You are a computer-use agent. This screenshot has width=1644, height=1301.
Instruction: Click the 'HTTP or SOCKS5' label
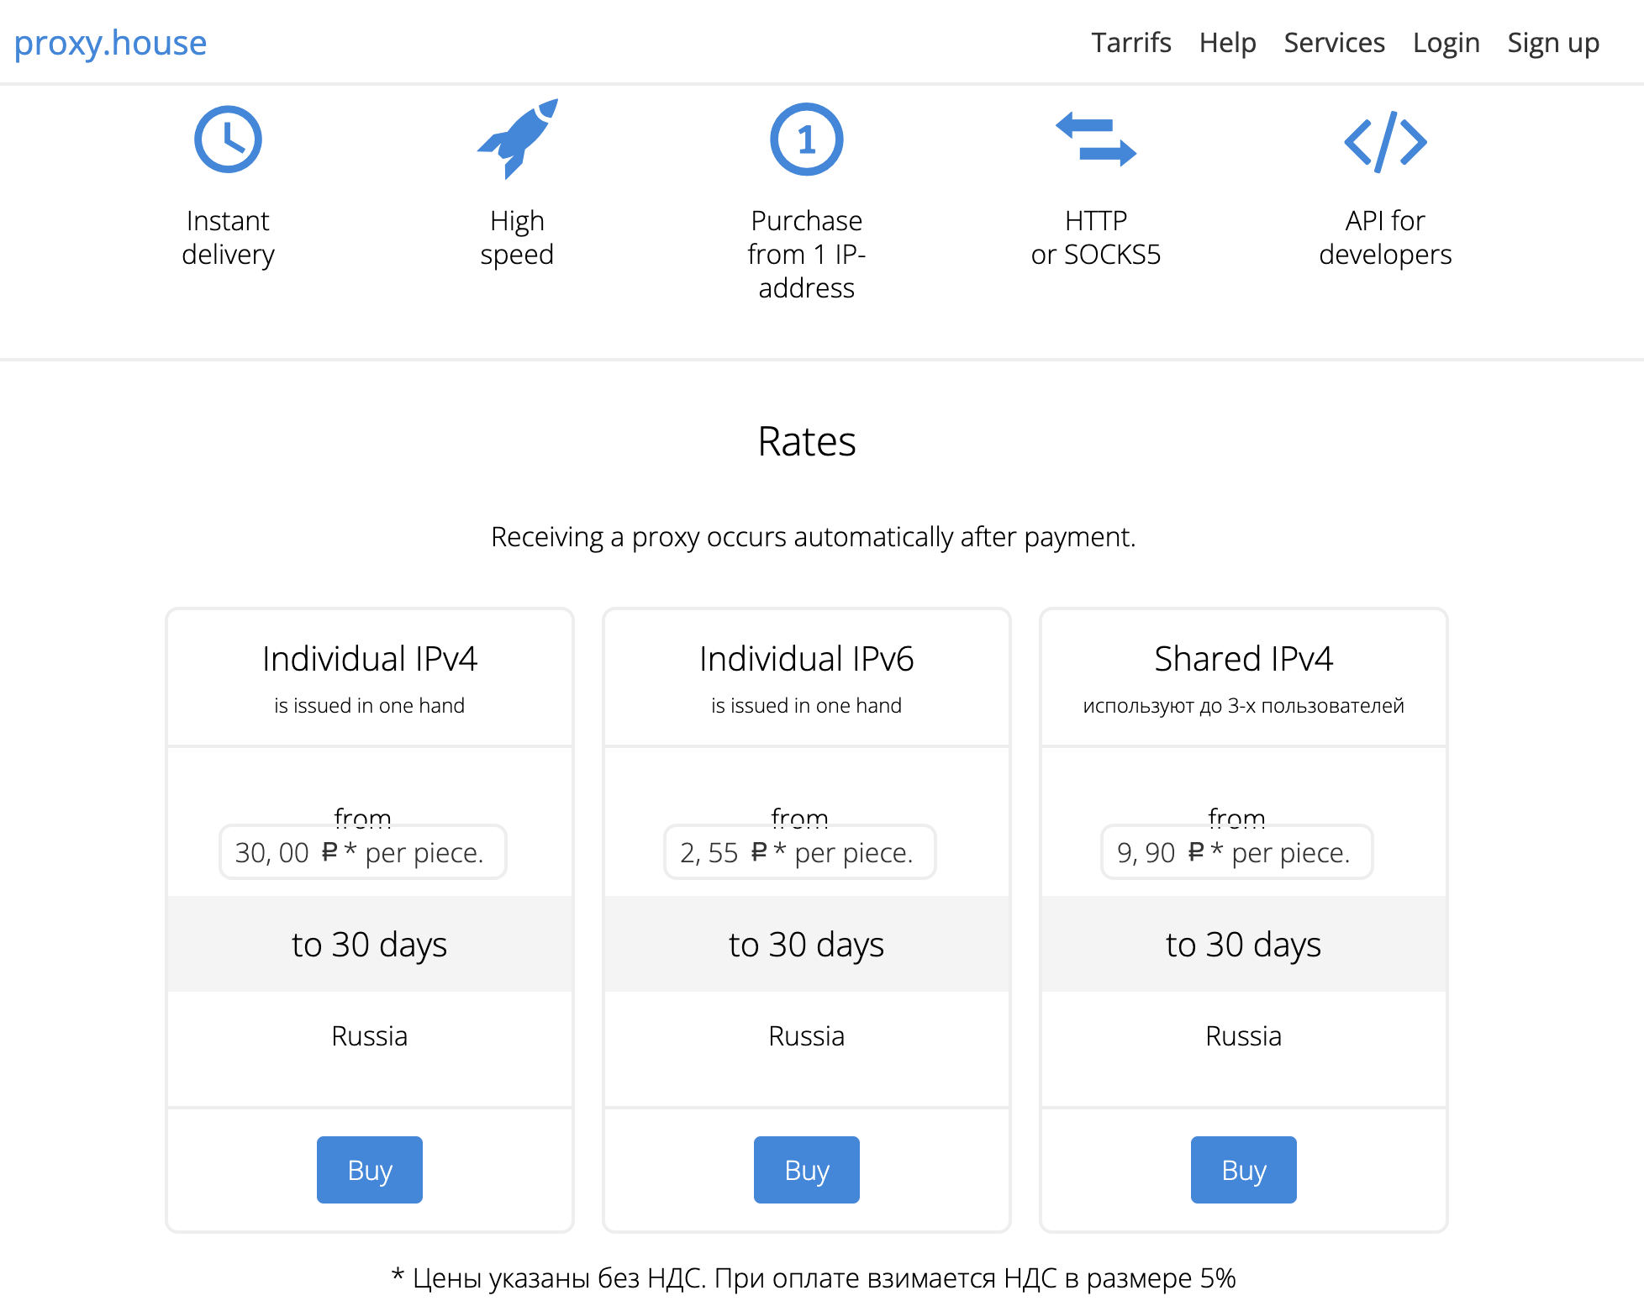(1096, 238)
